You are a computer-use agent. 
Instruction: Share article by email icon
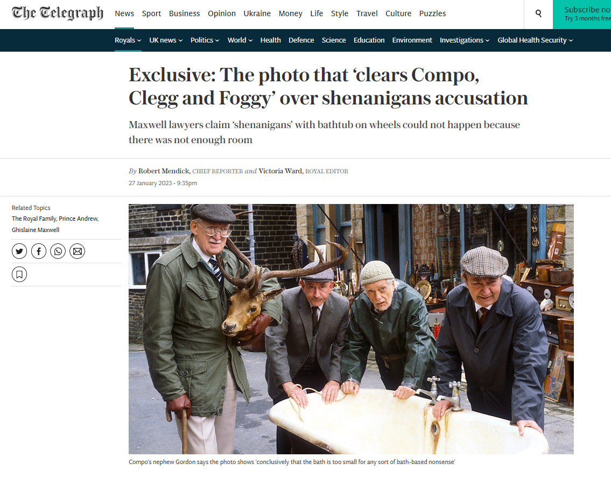[77, 251]
